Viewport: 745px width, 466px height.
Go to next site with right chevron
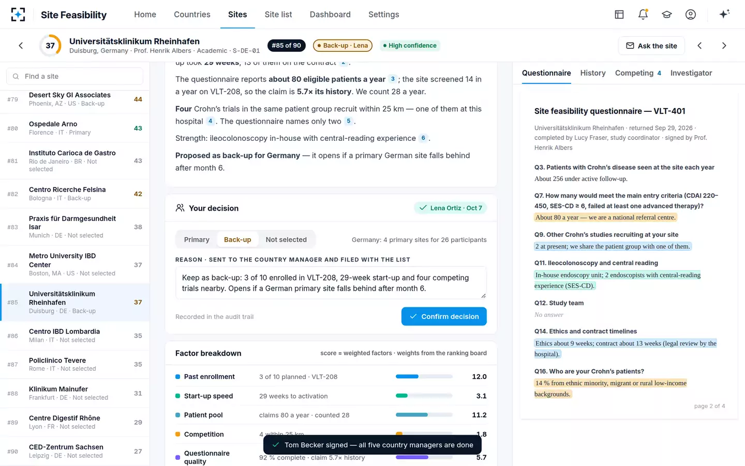tap(724, 46)
